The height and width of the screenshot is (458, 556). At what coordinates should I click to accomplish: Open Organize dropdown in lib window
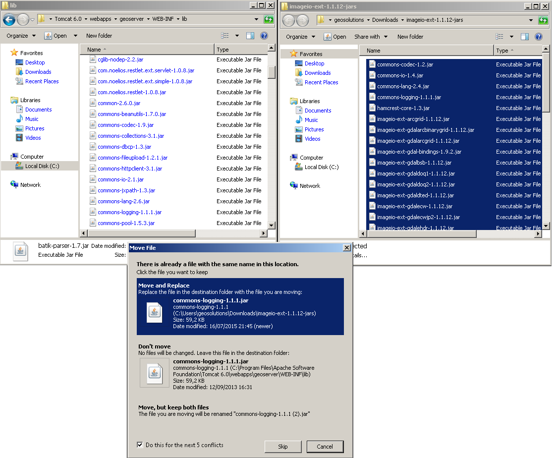point(21,36)
